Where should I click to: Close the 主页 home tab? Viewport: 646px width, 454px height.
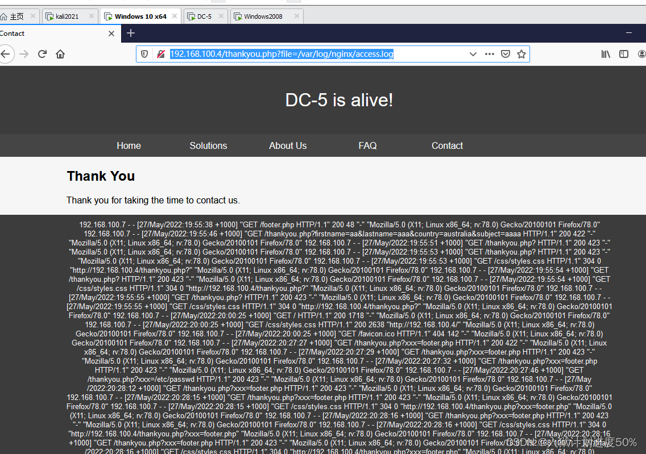pos(33,16)
